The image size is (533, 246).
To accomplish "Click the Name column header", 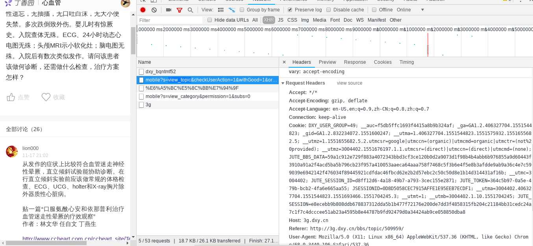I will point(207,62).
